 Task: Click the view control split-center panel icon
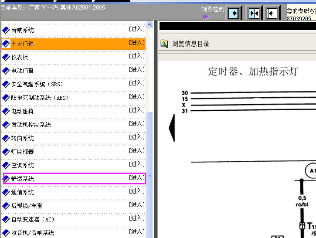(254, 14)
